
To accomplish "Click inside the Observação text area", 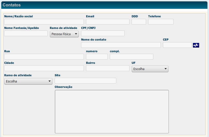I will click(x=112, y=111).
